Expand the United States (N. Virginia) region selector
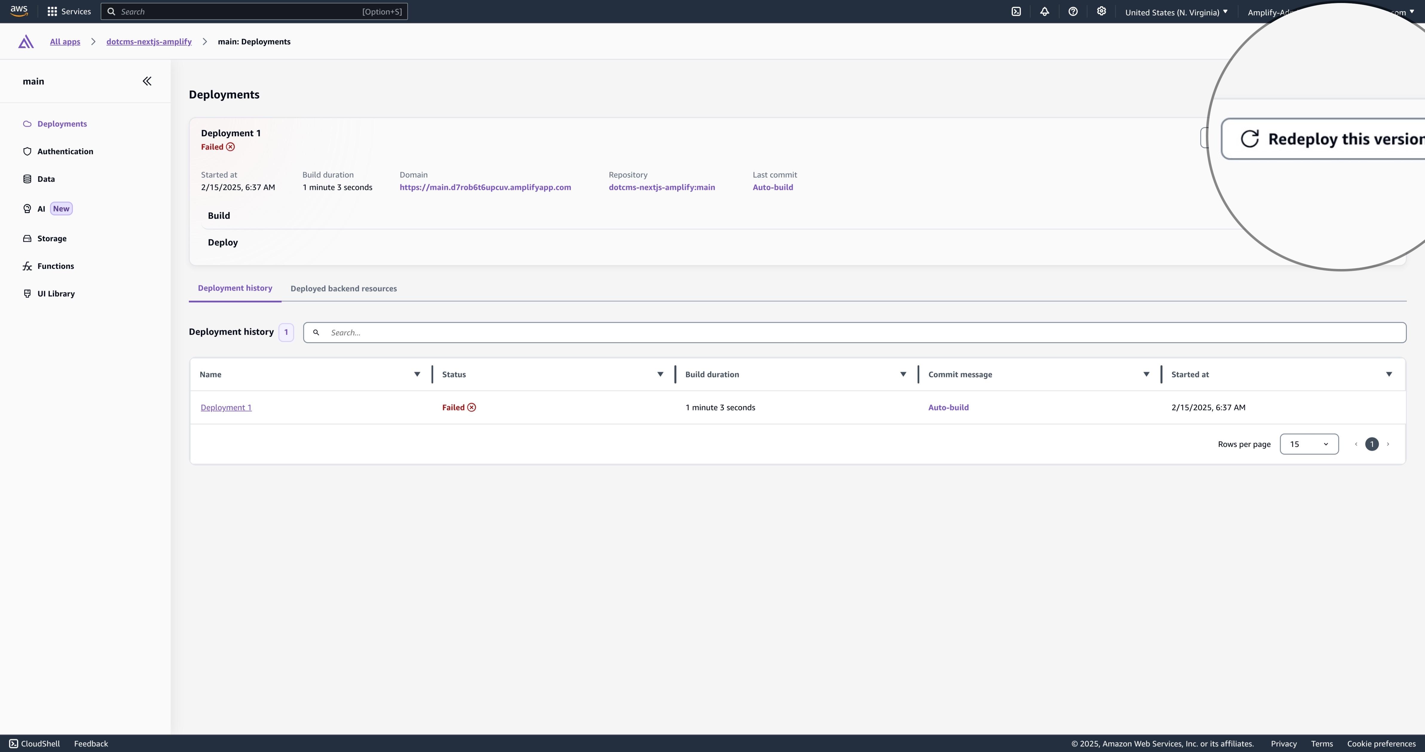 (x=1176, y=12)
